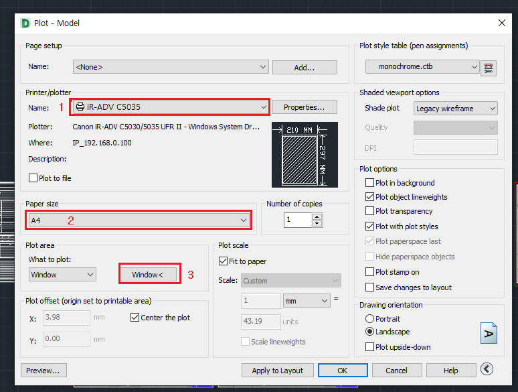Screen dimensions: 518x392
Task: Open What to plot Window dropdown
Action: (x=62, y=275)
